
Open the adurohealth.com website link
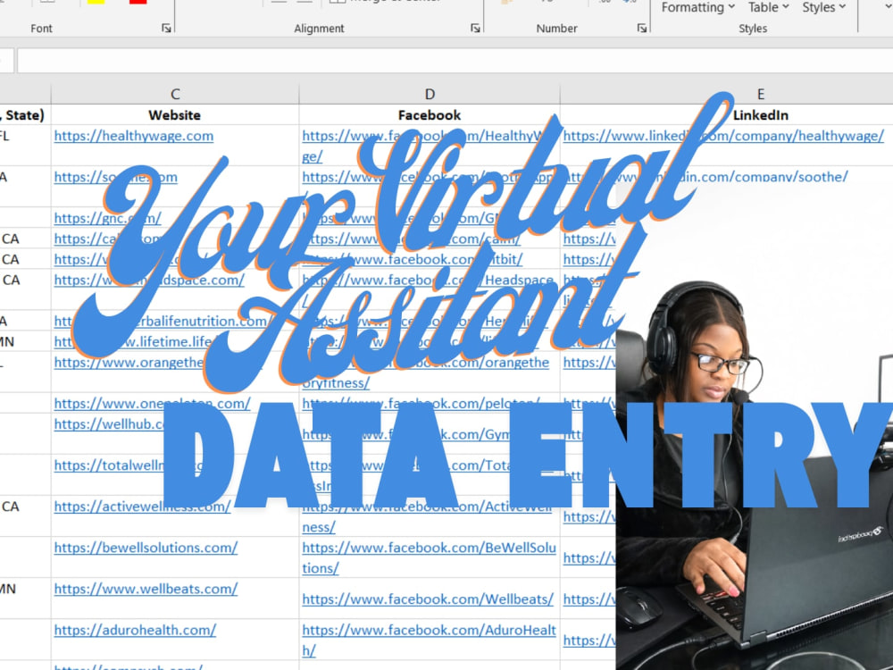coord(135,630)
